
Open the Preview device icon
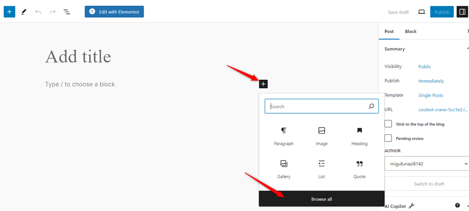click(421, 12)
